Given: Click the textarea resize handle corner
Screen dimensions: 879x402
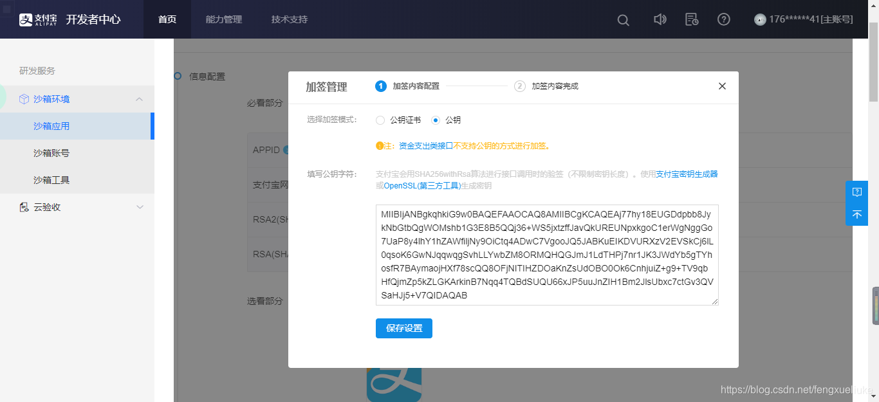Looking at the screenshot, I should coord(715,302).
